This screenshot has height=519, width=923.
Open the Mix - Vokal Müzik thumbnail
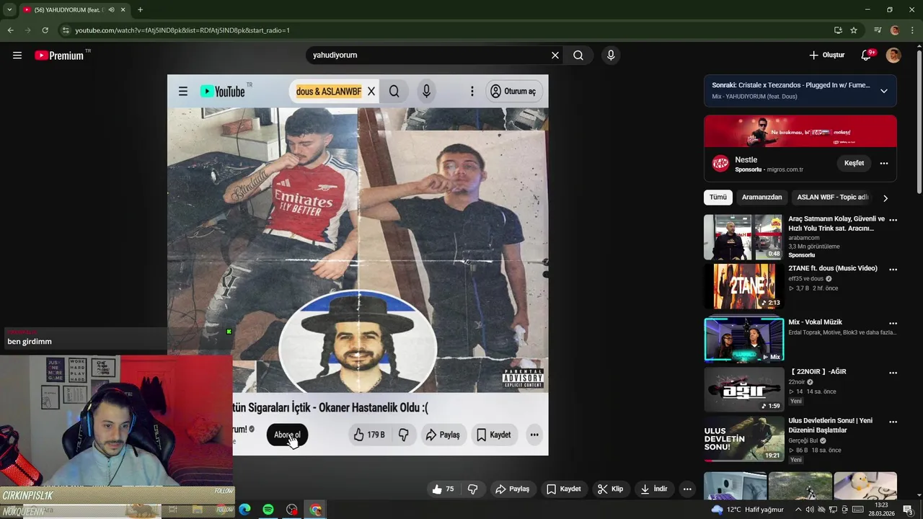pyautogui.click(x=743, y=339)
